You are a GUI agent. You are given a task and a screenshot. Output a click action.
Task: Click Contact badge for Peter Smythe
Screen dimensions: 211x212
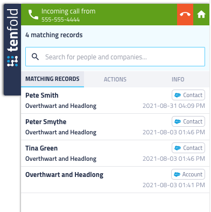coord(188,121)
